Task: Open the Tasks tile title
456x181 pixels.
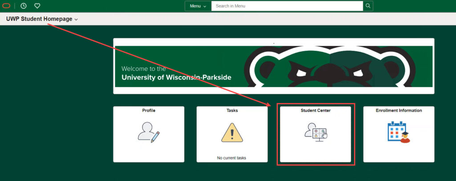Action: [x=232, y=110]
